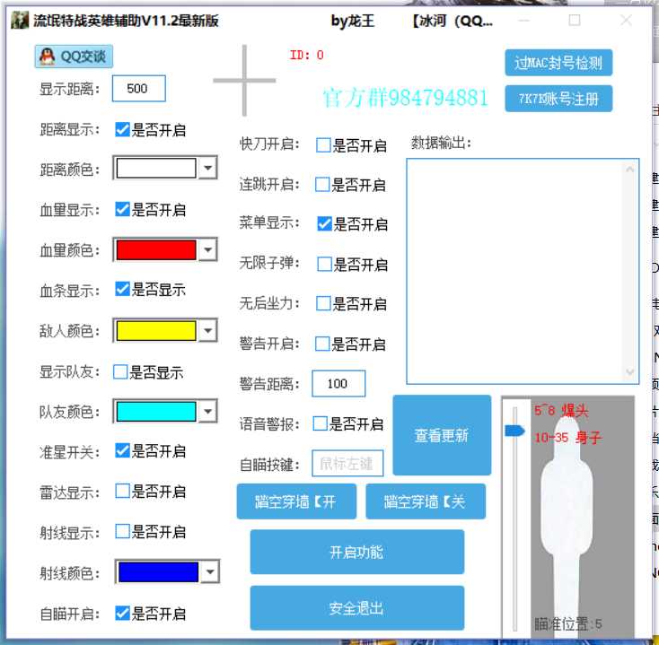Toggle the 距离显示 checkbox
This screenshot has height=645, width=659.
tap(122, 129)
